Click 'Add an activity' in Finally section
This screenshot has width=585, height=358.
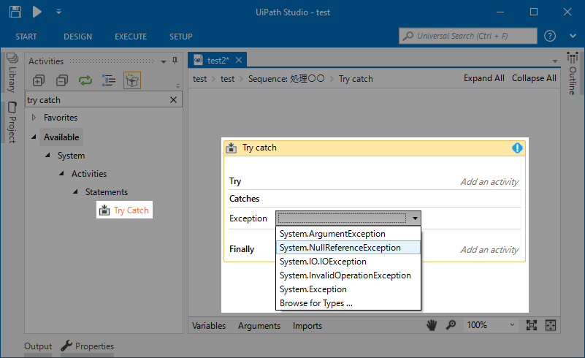(x=489, y=250)
